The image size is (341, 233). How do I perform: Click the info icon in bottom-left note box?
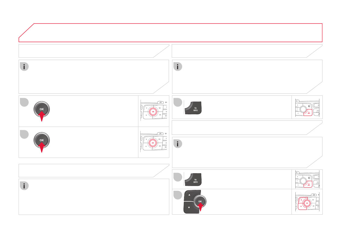pos(24,186)
